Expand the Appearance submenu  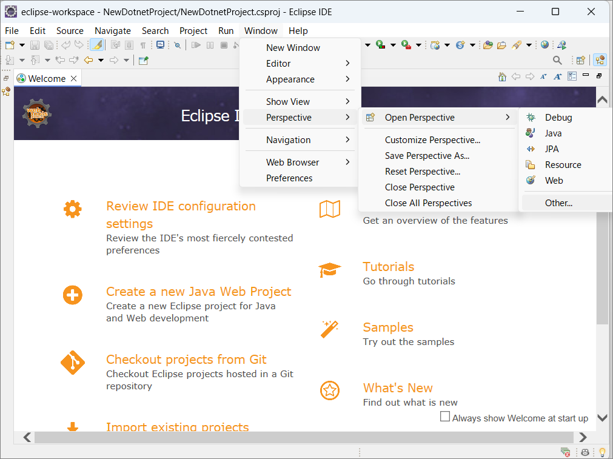[x=300, y=79]
